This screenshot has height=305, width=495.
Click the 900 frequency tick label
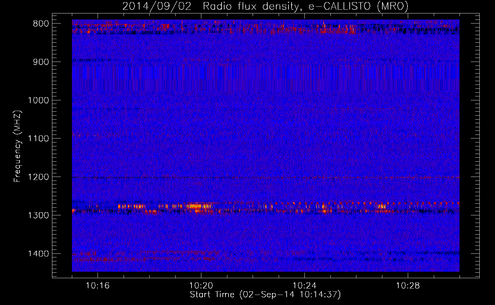[41, 62]
